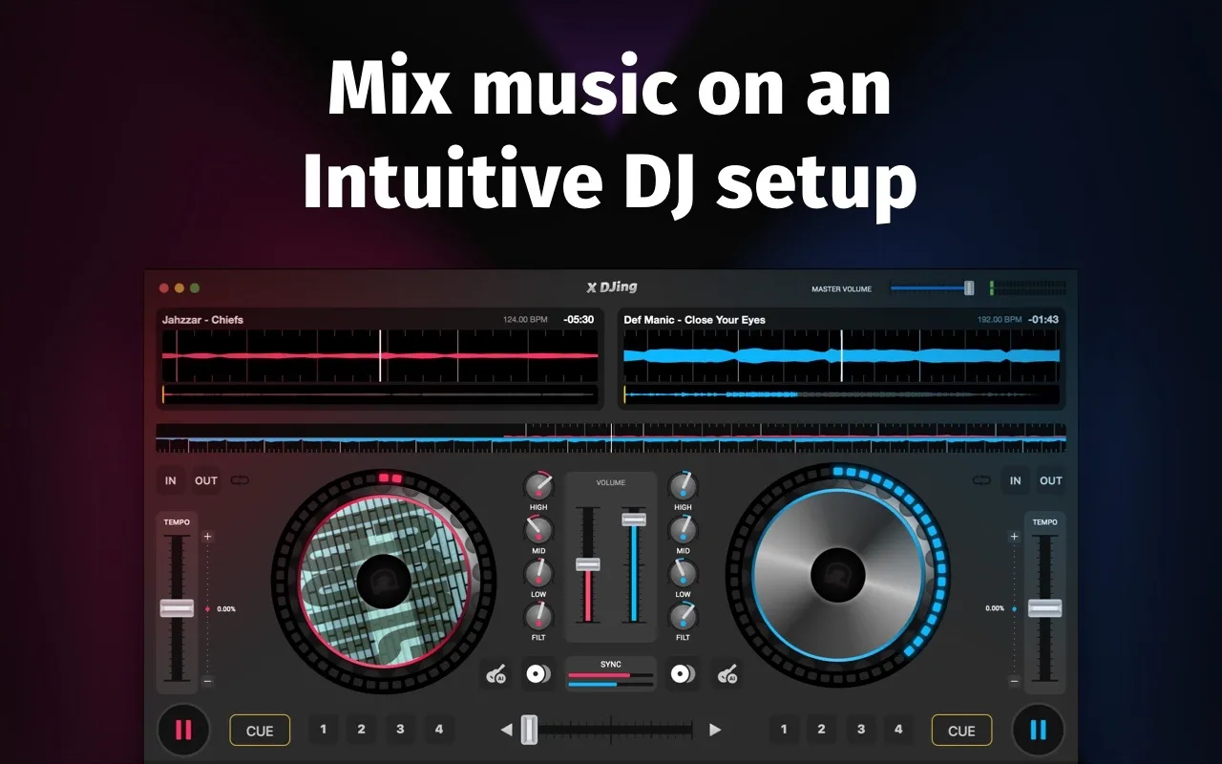Click the crossfader right arrow

pos(716,729)
